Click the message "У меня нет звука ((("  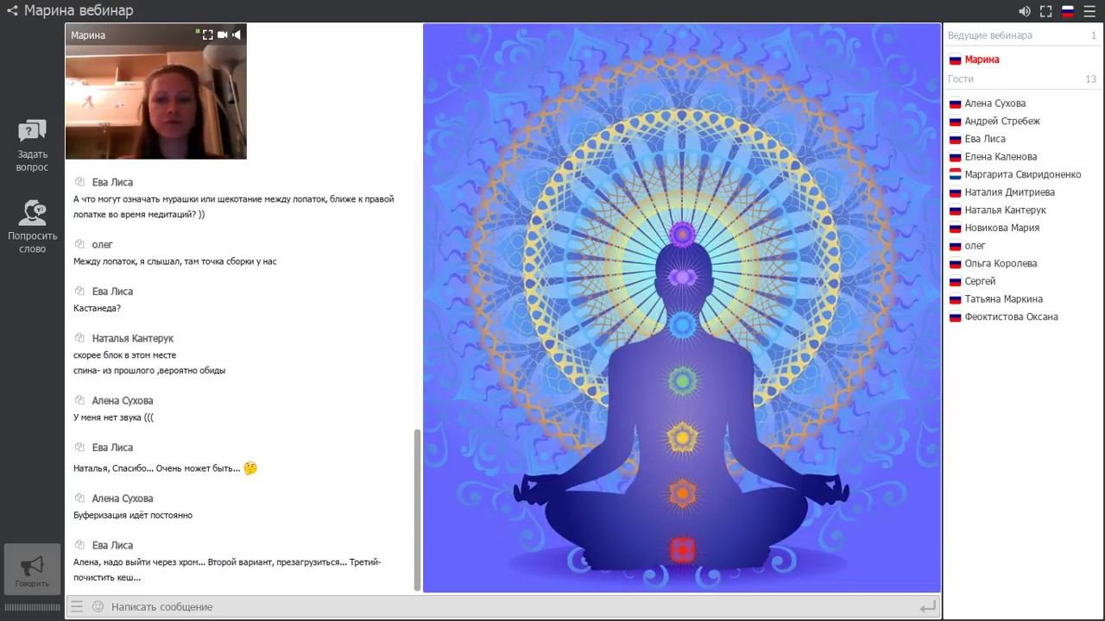point(114,417)
